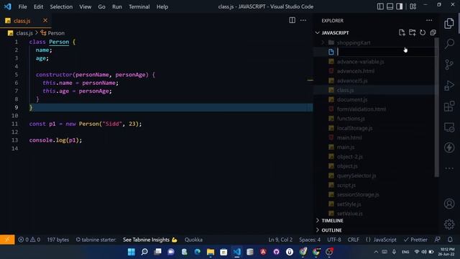This screenshot has height=259, width=460.
Task: Open the Explorer view in activity bar
Action: click(448, 24)
